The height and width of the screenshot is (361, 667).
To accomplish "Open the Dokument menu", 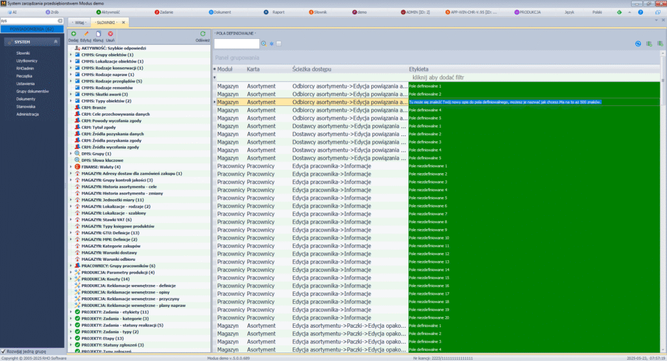I will [220, 12].
